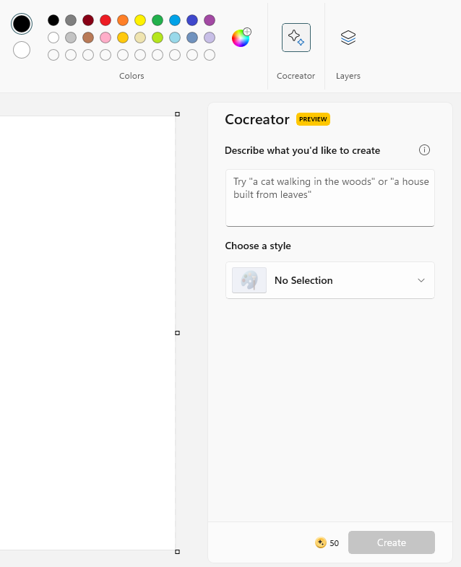Viewport: 461px width, 567px height.
Task: Select the white Color 2 circle
Action: (22, 50)
